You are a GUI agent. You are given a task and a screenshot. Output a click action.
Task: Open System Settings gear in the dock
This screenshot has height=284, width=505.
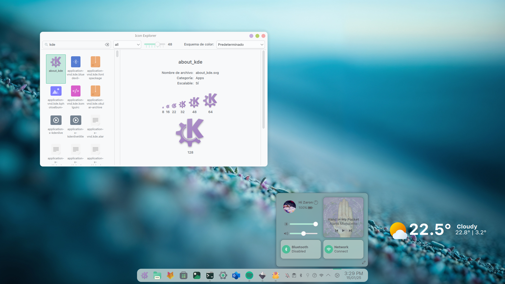pyautogui.click(x=223, y=275)
